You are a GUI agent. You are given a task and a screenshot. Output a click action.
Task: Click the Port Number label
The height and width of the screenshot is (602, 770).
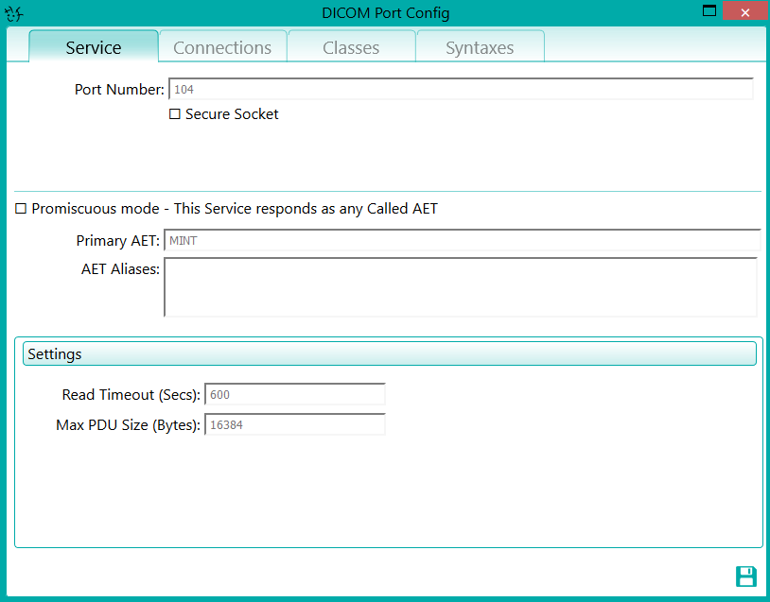[x=119, y=89]
